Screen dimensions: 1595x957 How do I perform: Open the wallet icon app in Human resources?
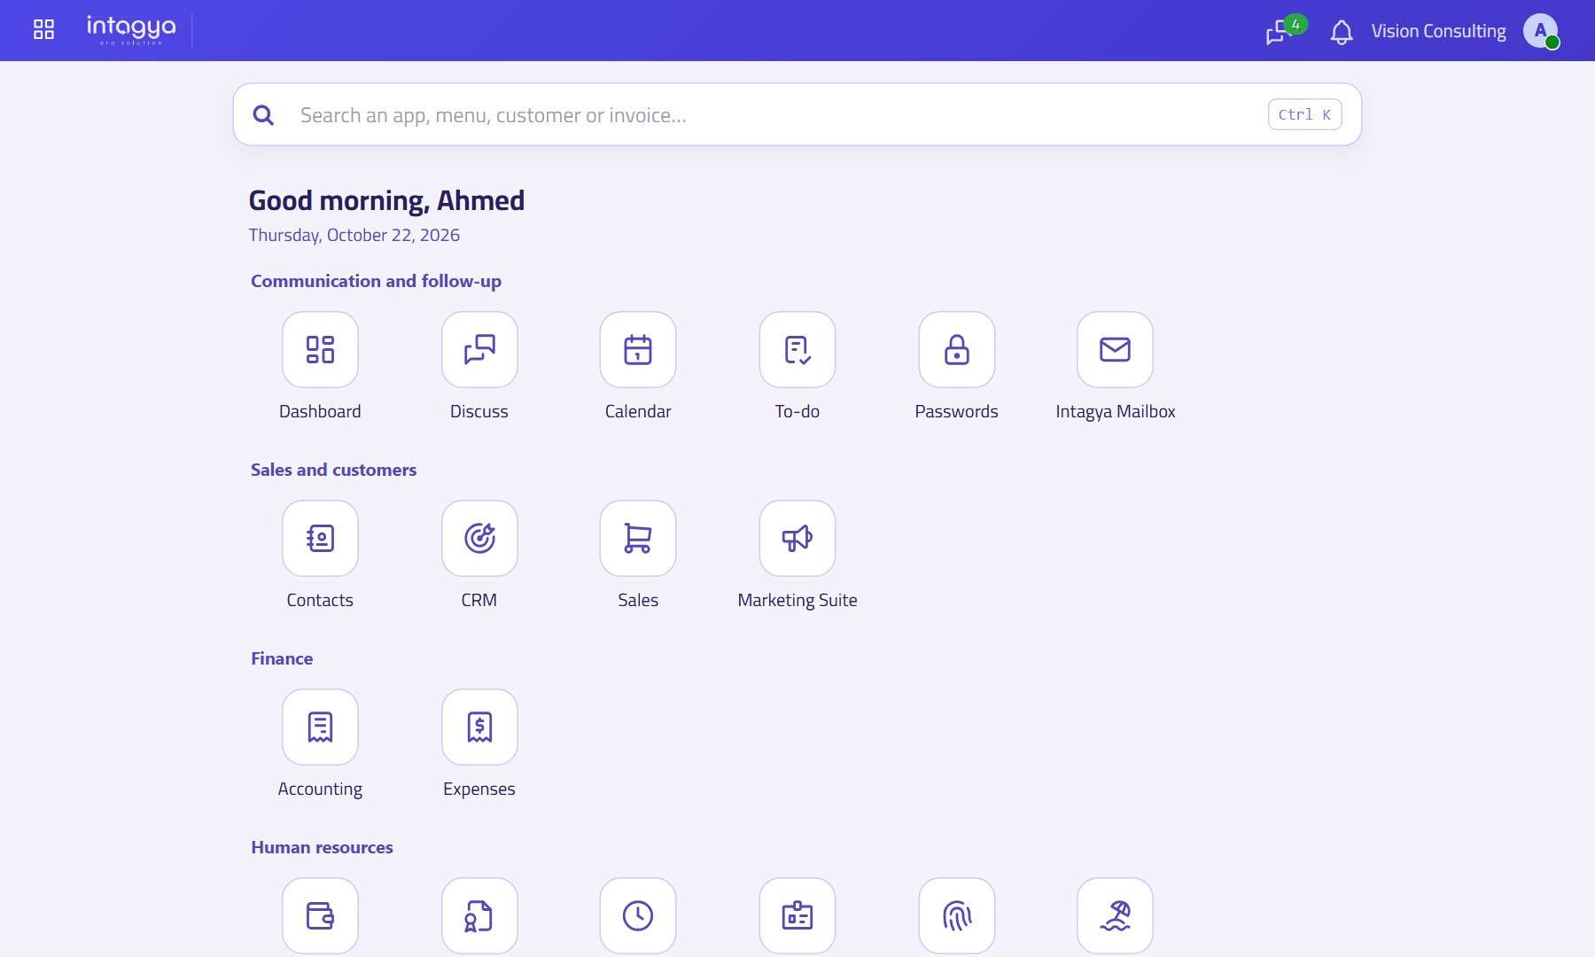320,915
